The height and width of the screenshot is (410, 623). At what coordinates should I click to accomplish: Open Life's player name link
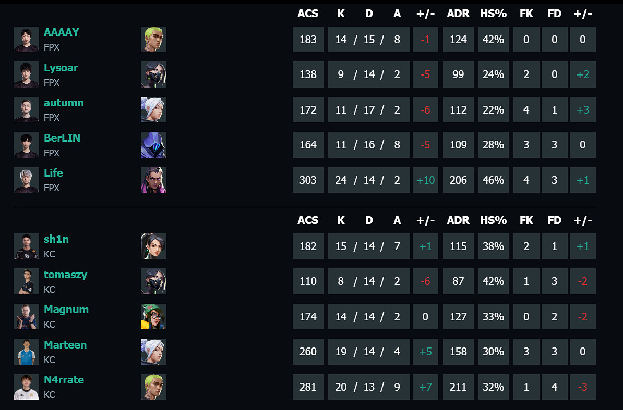tap(53, 173)
